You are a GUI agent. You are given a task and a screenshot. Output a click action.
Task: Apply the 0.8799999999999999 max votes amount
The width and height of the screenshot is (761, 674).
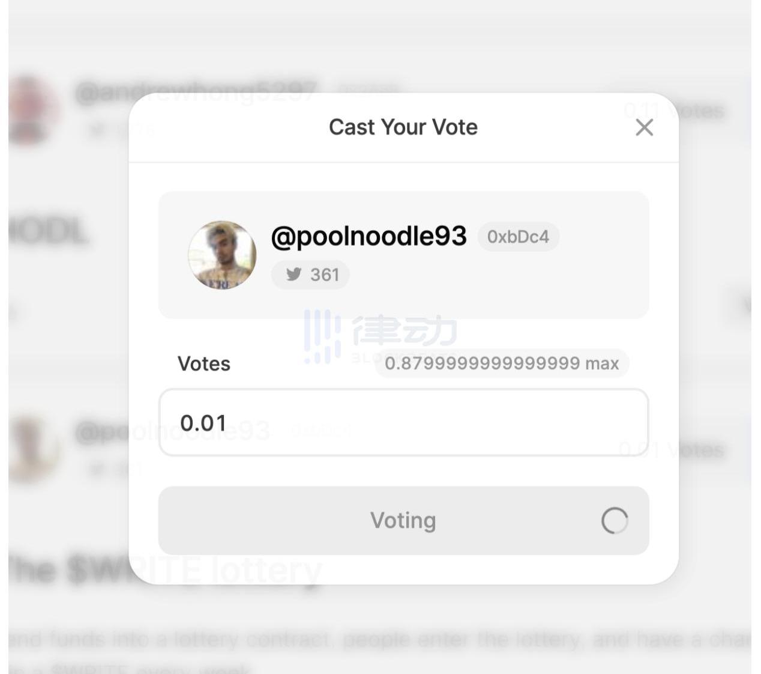point(502,363)
